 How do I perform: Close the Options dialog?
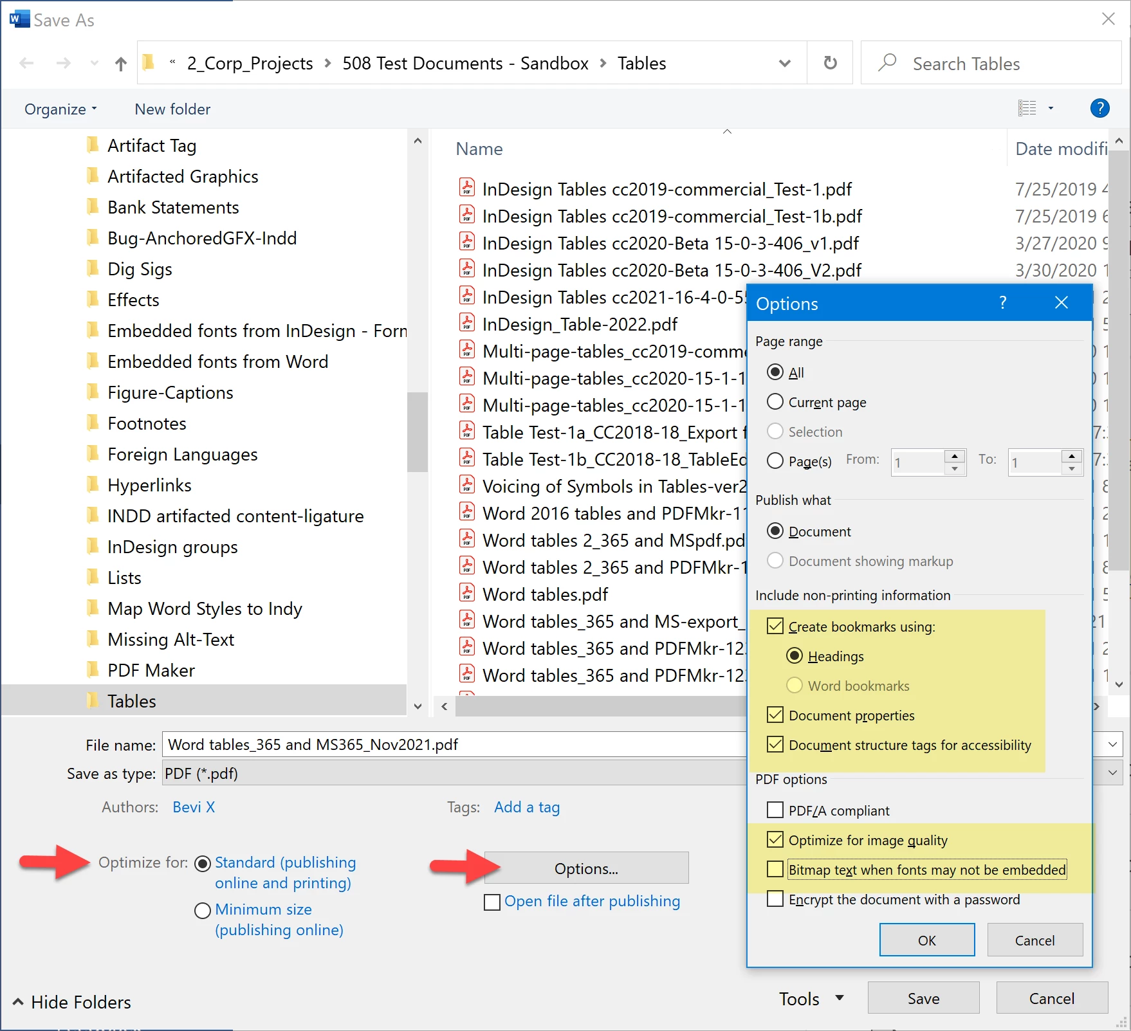click(x=1062, y=302)
